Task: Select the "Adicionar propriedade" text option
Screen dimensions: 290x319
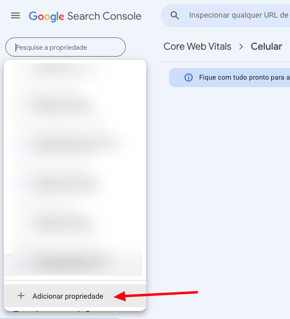Action: coord(68,296)
